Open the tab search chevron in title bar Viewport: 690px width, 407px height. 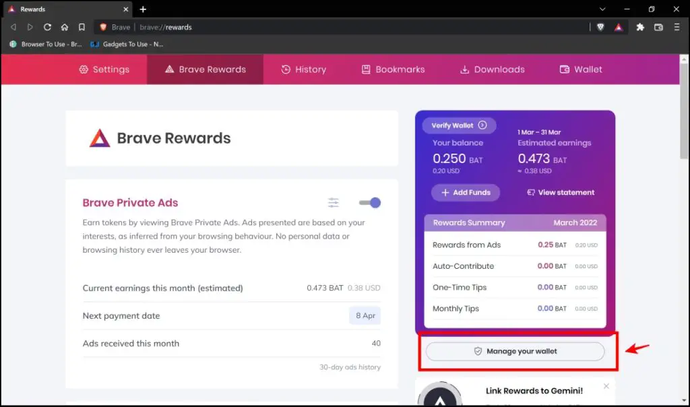coord(602,9)
